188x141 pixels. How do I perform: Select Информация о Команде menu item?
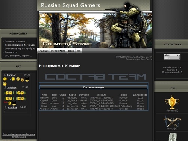(20, 45)
